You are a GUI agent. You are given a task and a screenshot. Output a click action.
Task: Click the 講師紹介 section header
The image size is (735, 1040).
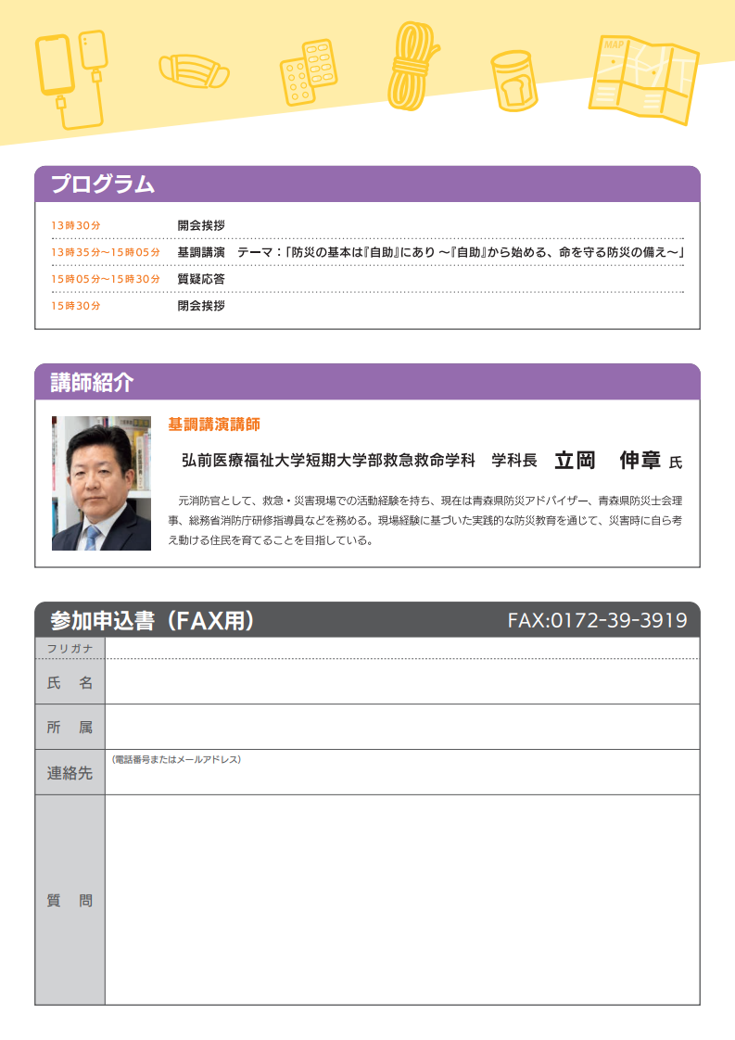92,382
